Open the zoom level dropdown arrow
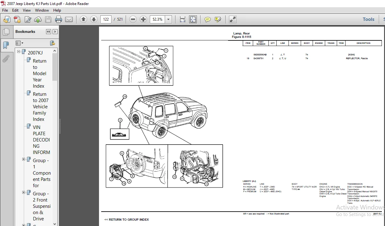Image resolution: width=385 pixels, height=226 pixels. [169, 19]
